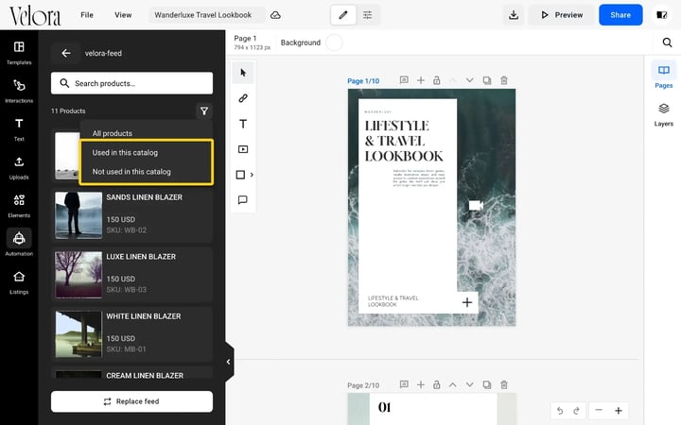Image resolution: width=681 pixels, height=425 pixels.
Task: Open the Background color swatch
Action: coord(334,42)
